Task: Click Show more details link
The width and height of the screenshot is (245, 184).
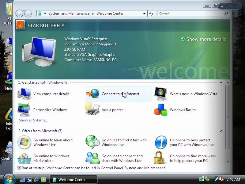Action: point(203,39)
